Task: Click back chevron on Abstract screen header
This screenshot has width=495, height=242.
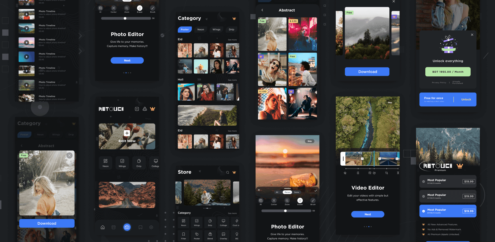Action: coord(262,10)
